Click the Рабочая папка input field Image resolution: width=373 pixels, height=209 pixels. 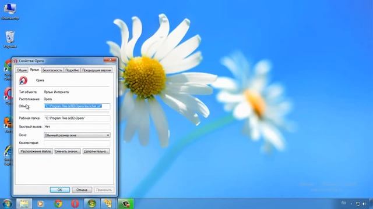[x=77, y=118]
